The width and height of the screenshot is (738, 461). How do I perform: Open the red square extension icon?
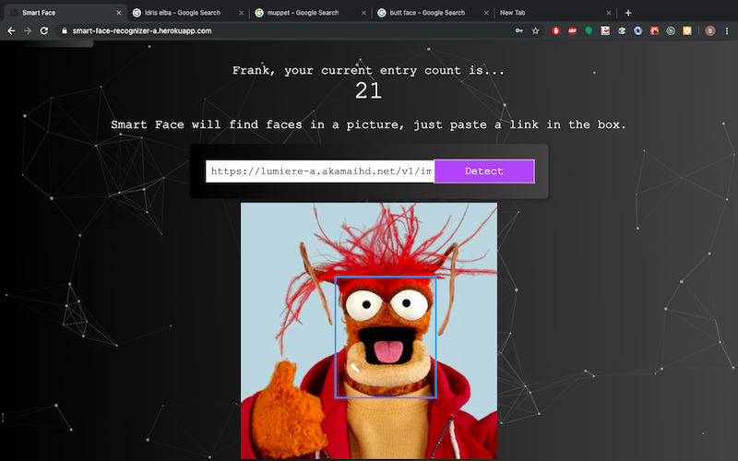[654, 31]
